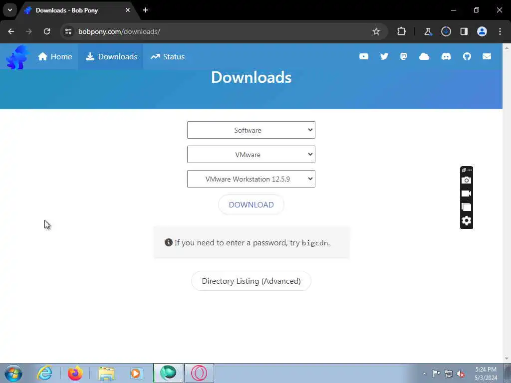Bookmark this page with star icon
This screenshot has width=511, height=383.
click(376, 31)
